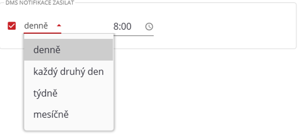Close dropdown using the red up arrow
The width and height of the screenshot is (300, 134).
[x=59, y=26]
